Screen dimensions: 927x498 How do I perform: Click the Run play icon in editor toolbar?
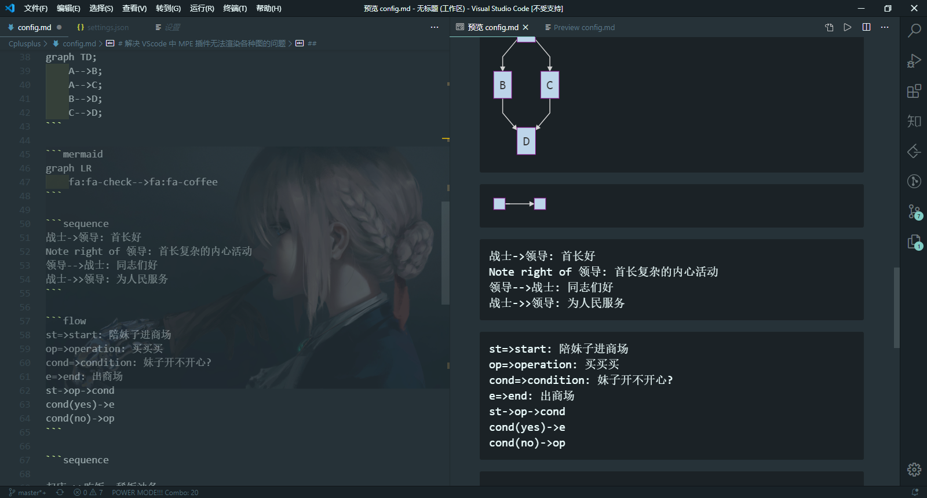pyautogui.click(x=848, y=27)
